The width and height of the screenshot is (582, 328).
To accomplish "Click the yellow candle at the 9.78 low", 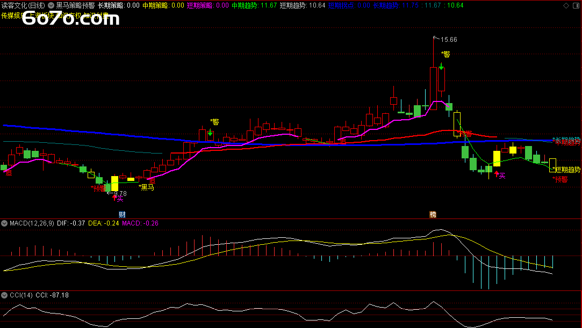I will (x=114, y=183).
